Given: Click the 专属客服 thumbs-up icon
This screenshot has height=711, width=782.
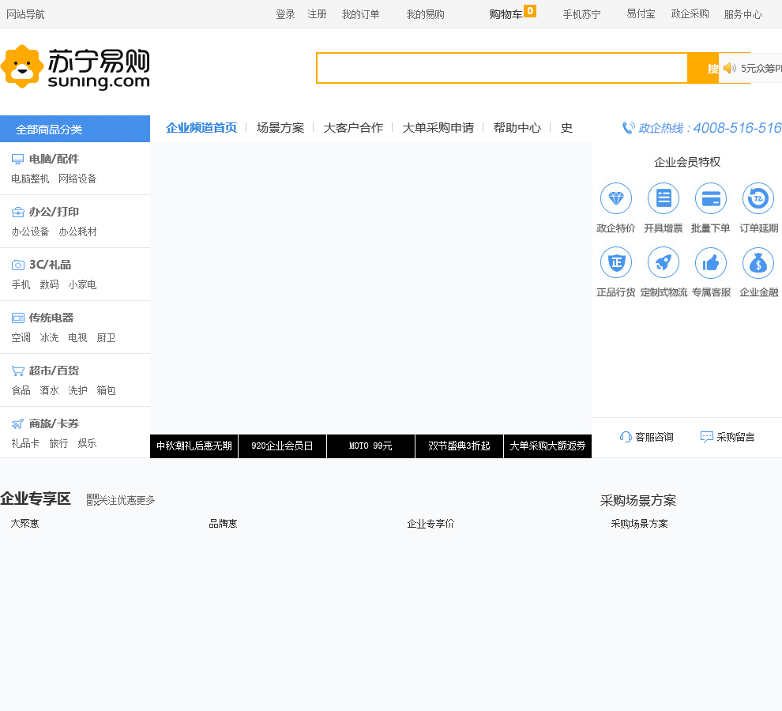Looking at the screenshot, I should 711,262.
